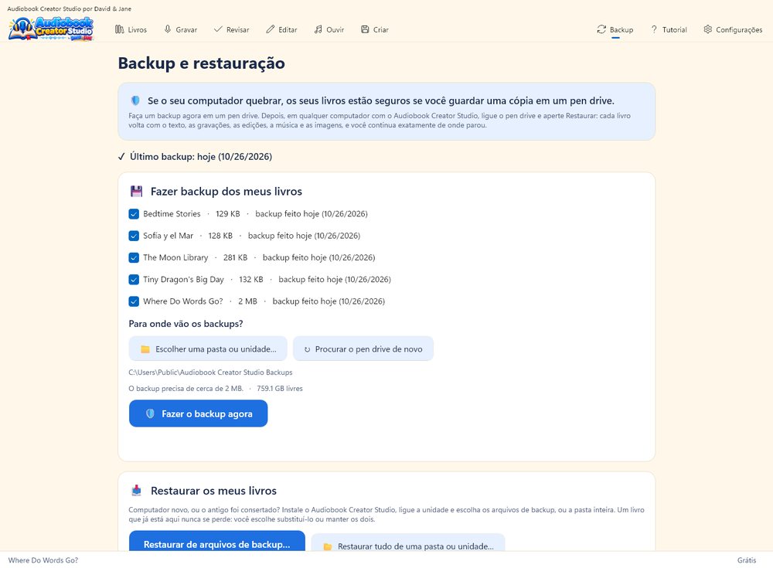The height and width of the screenshot is (568, 773).
Task: Click the gear icon beside Configurações
Action: (708, 29)
